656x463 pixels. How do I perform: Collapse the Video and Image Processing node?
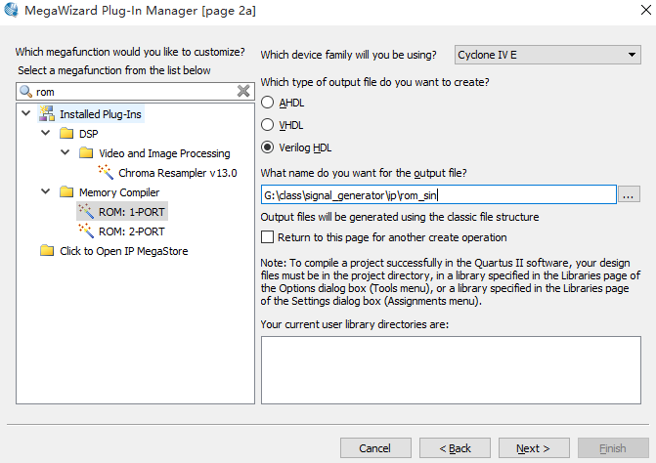pyautogui.click(x=66, y=152)
